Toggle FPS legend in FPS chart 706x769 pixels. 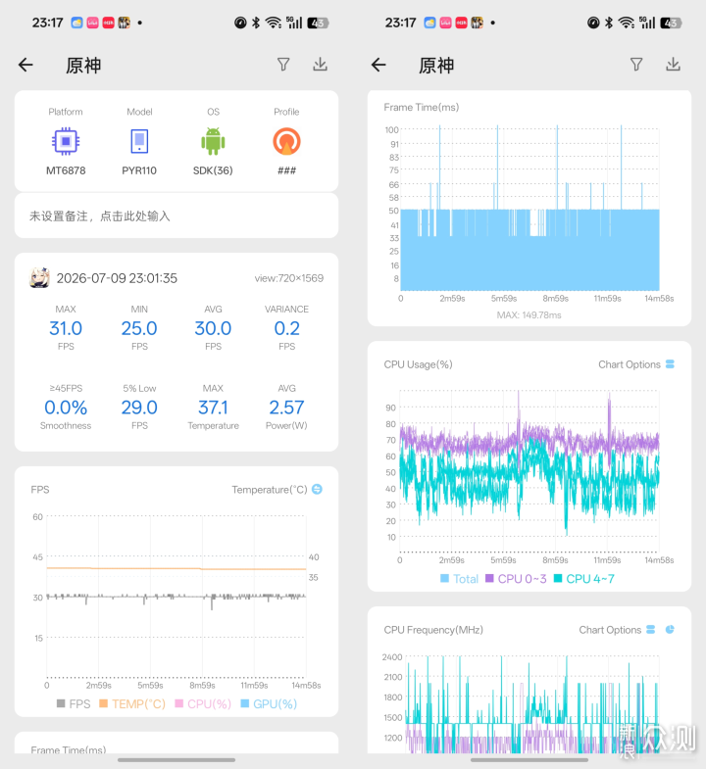[x=74, y=703]
